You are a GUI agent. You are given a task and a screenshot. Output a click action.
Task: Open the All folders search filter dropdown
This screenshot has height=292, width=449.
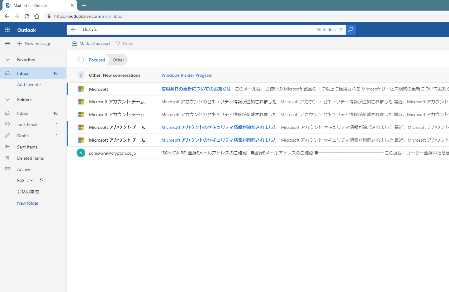(x=329, y=30)
